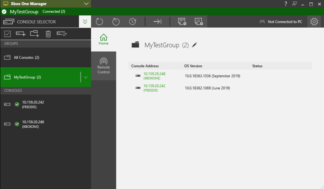Click the Console Address column header
The image size is (324, 189).
pyautogui.click(x=145, y=66)
